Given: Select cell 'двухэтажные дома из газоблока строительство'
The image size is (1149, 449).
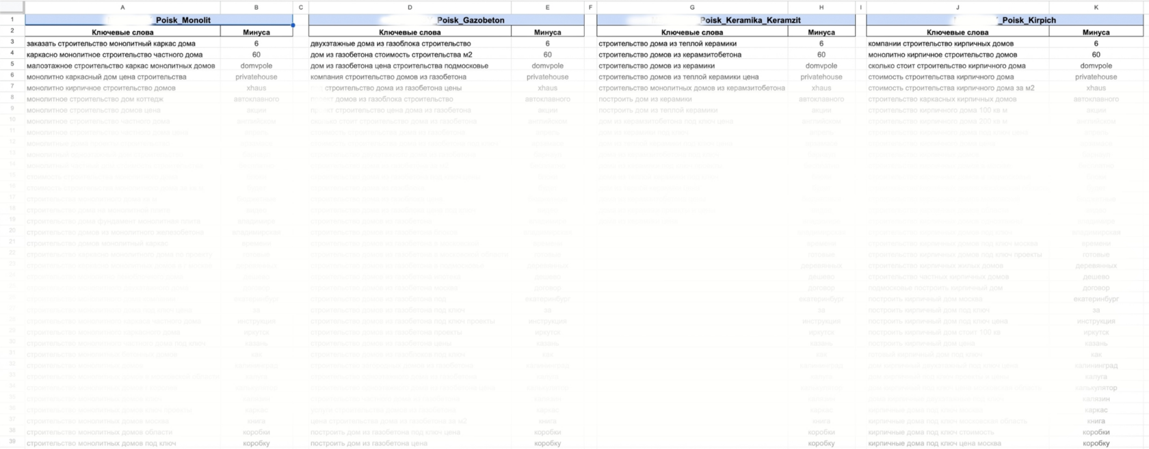Looking at the screenshot, I should tap(410, 43).
